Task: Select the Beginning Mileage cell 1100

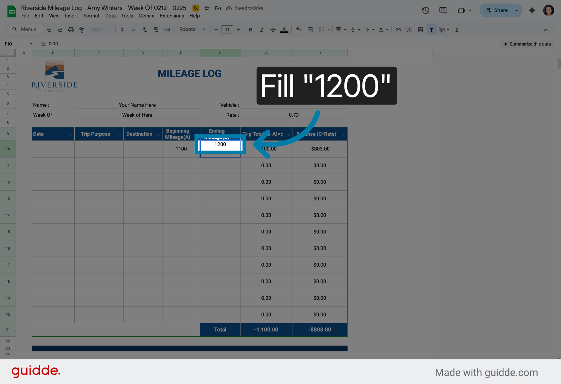Action: (181, 149)
